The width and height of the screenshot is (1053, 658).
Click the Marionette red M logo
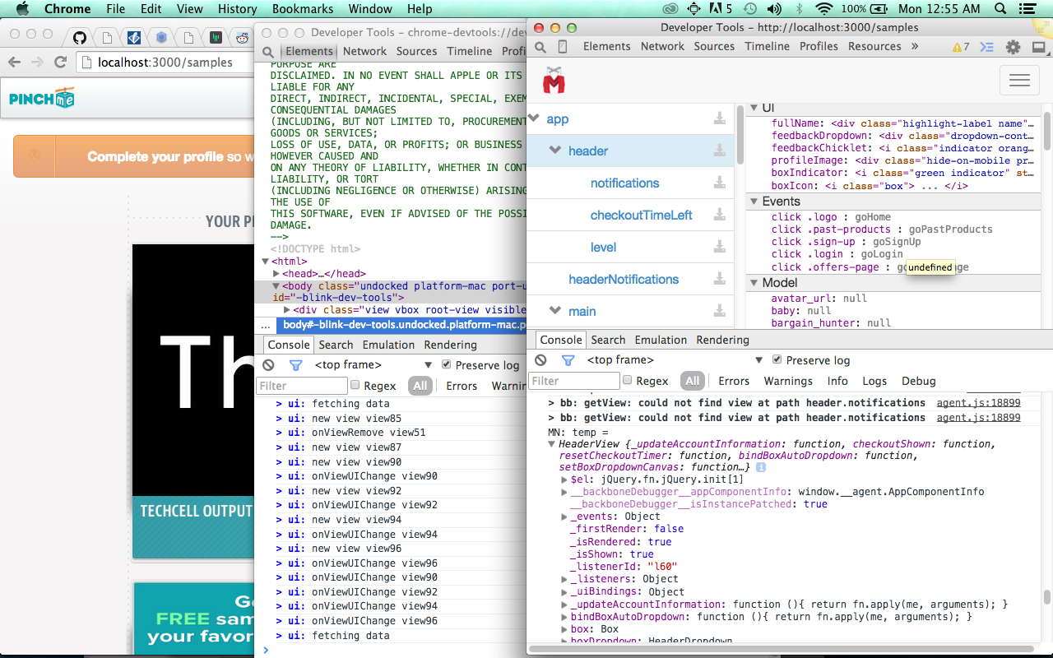point(554,80)
